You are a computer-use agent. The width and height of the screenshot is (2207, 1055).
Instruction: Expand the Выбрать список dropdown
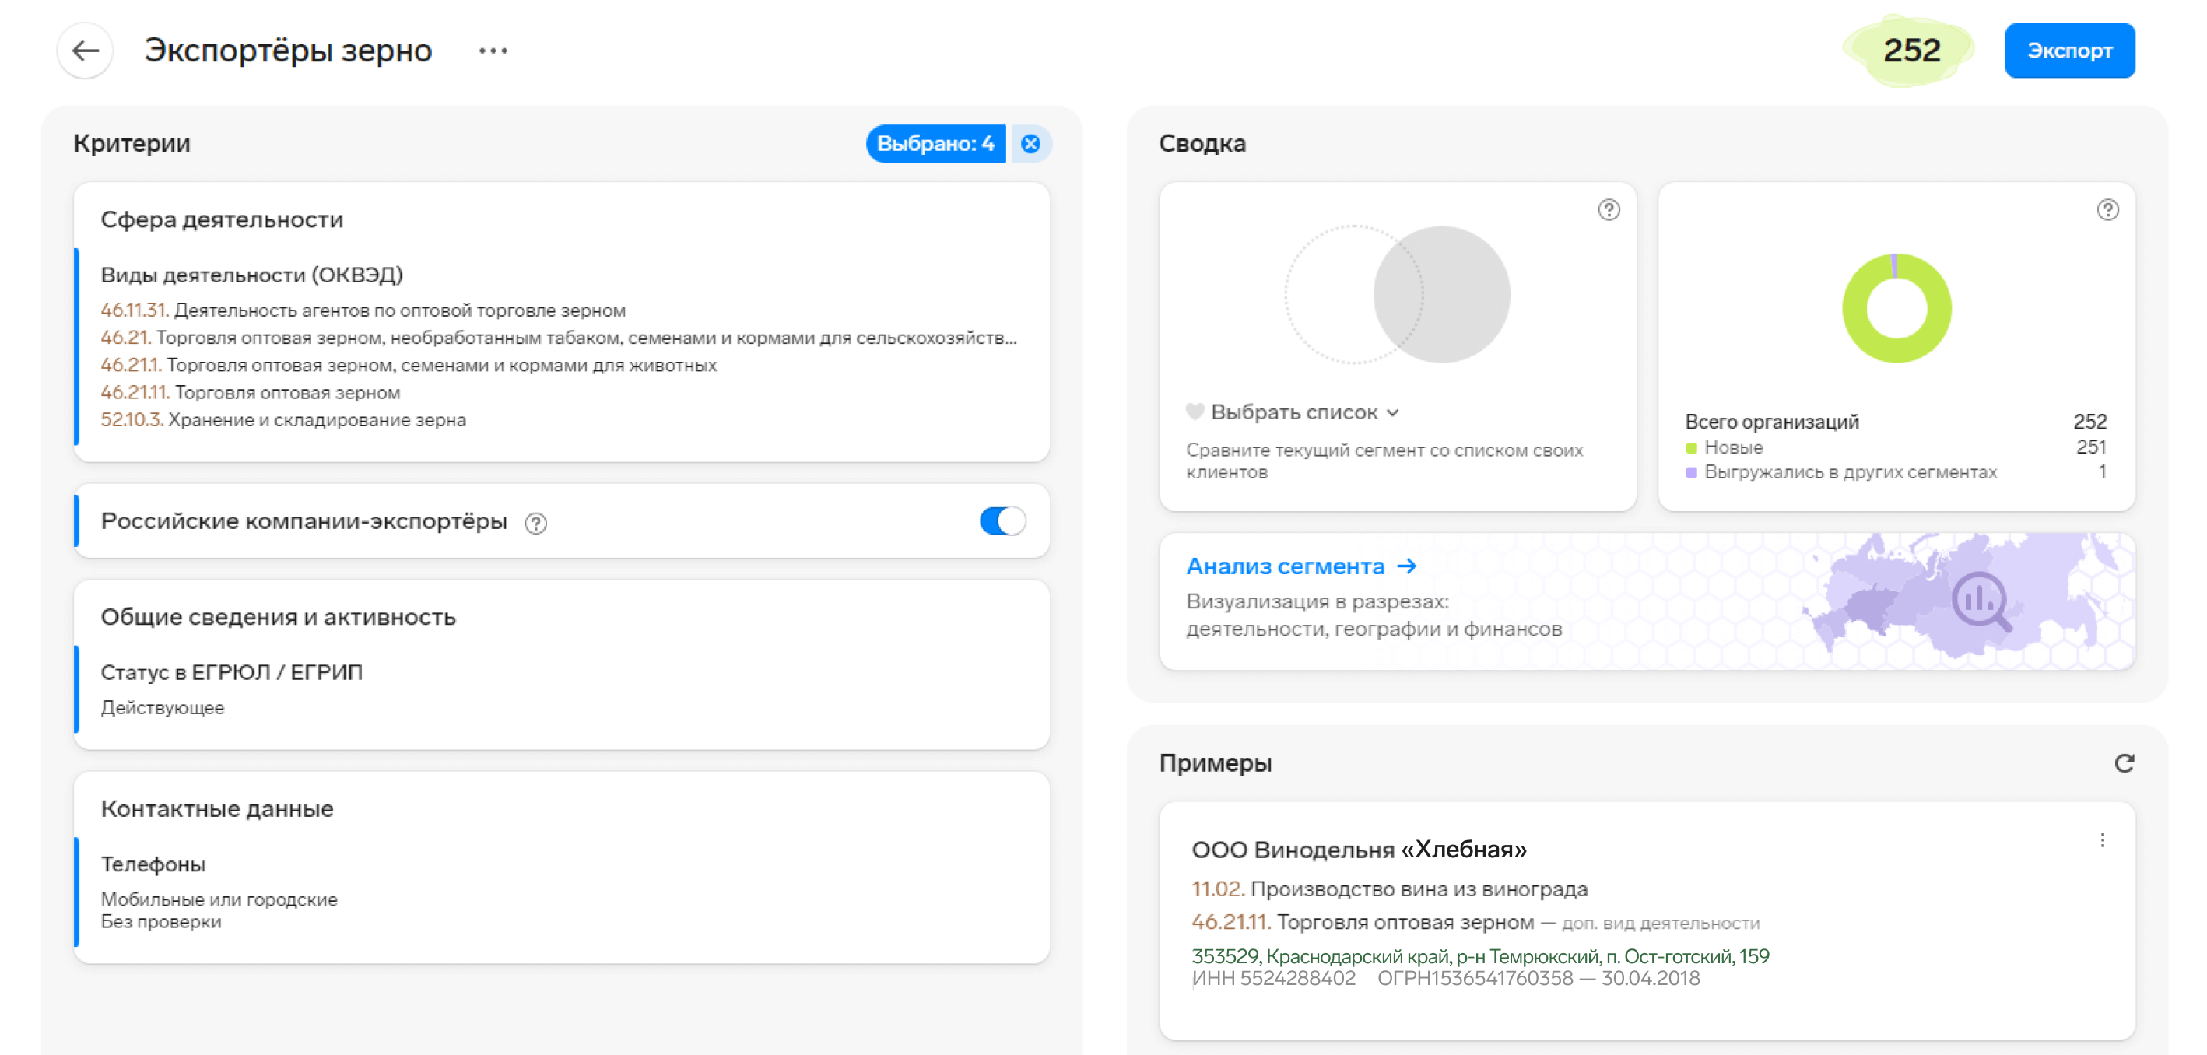tap(1305, 413)
